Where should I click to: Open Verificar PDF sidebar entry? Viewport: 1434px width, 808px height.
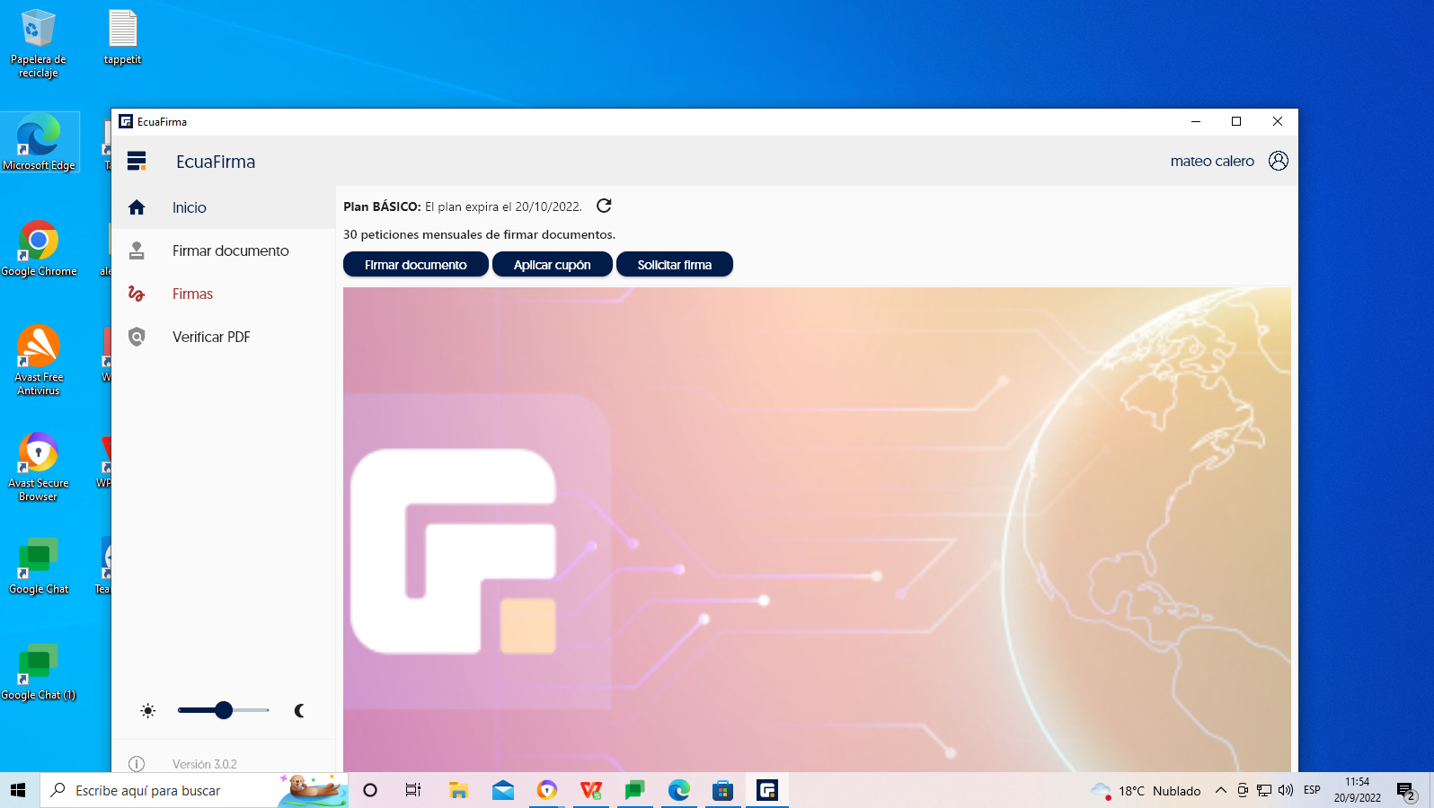click(x=223, y=337)
